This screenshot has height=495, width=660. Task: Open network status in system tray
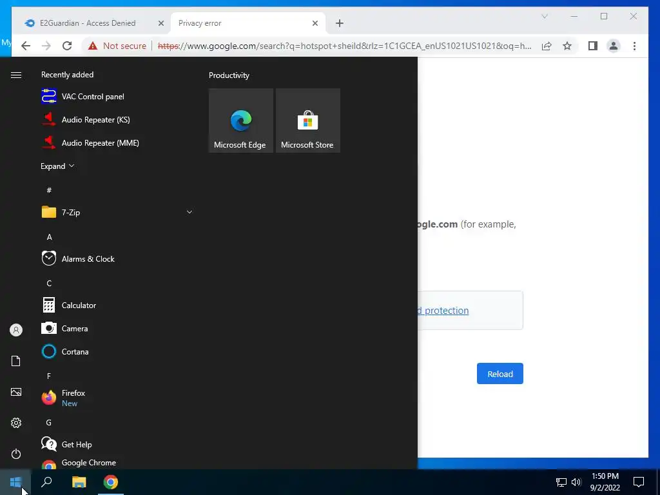[x=561, y=482]
